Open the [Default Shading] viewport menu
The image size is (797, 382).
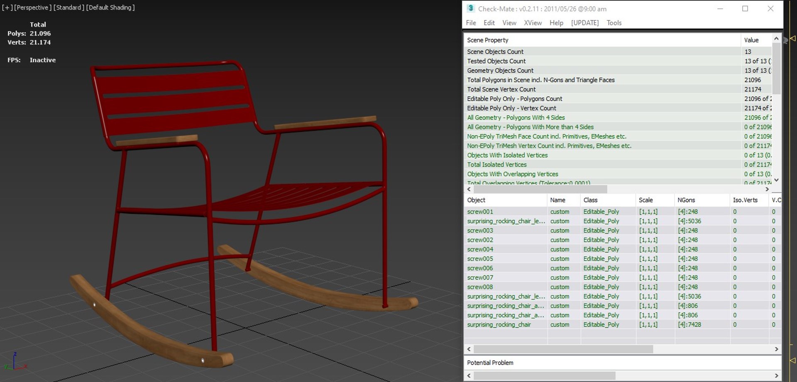(x=110, y=7)
